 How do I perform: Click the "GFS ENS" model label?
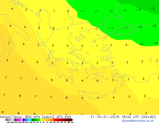pyautogui.click(x=64, y=117)
